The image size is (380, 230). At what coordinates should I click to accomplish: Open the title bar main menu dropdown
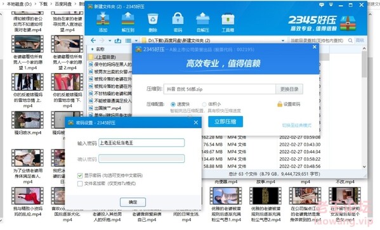[331, 5]
